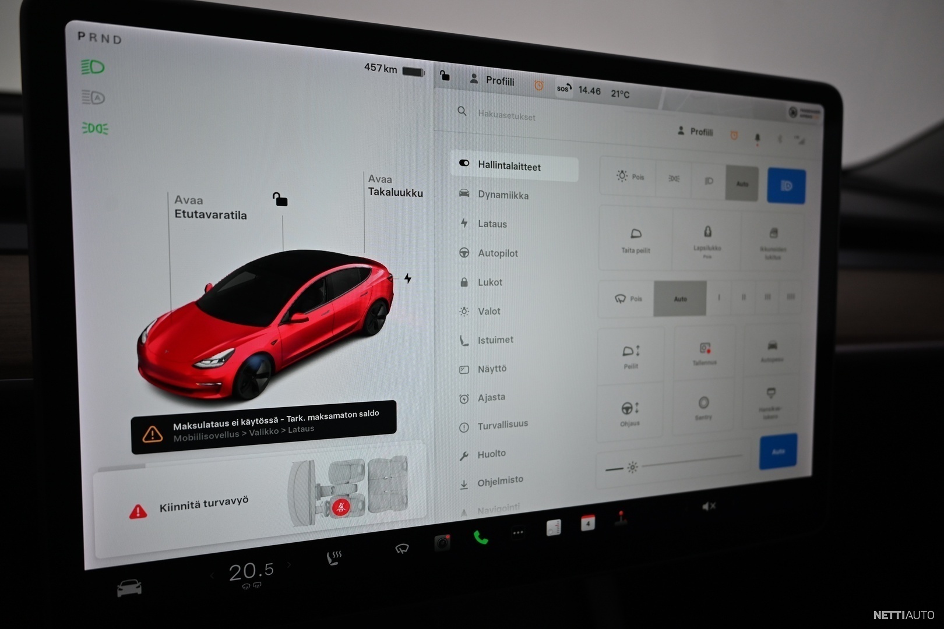Tap the Bluetooth icon in settings header

coord(780,139)
